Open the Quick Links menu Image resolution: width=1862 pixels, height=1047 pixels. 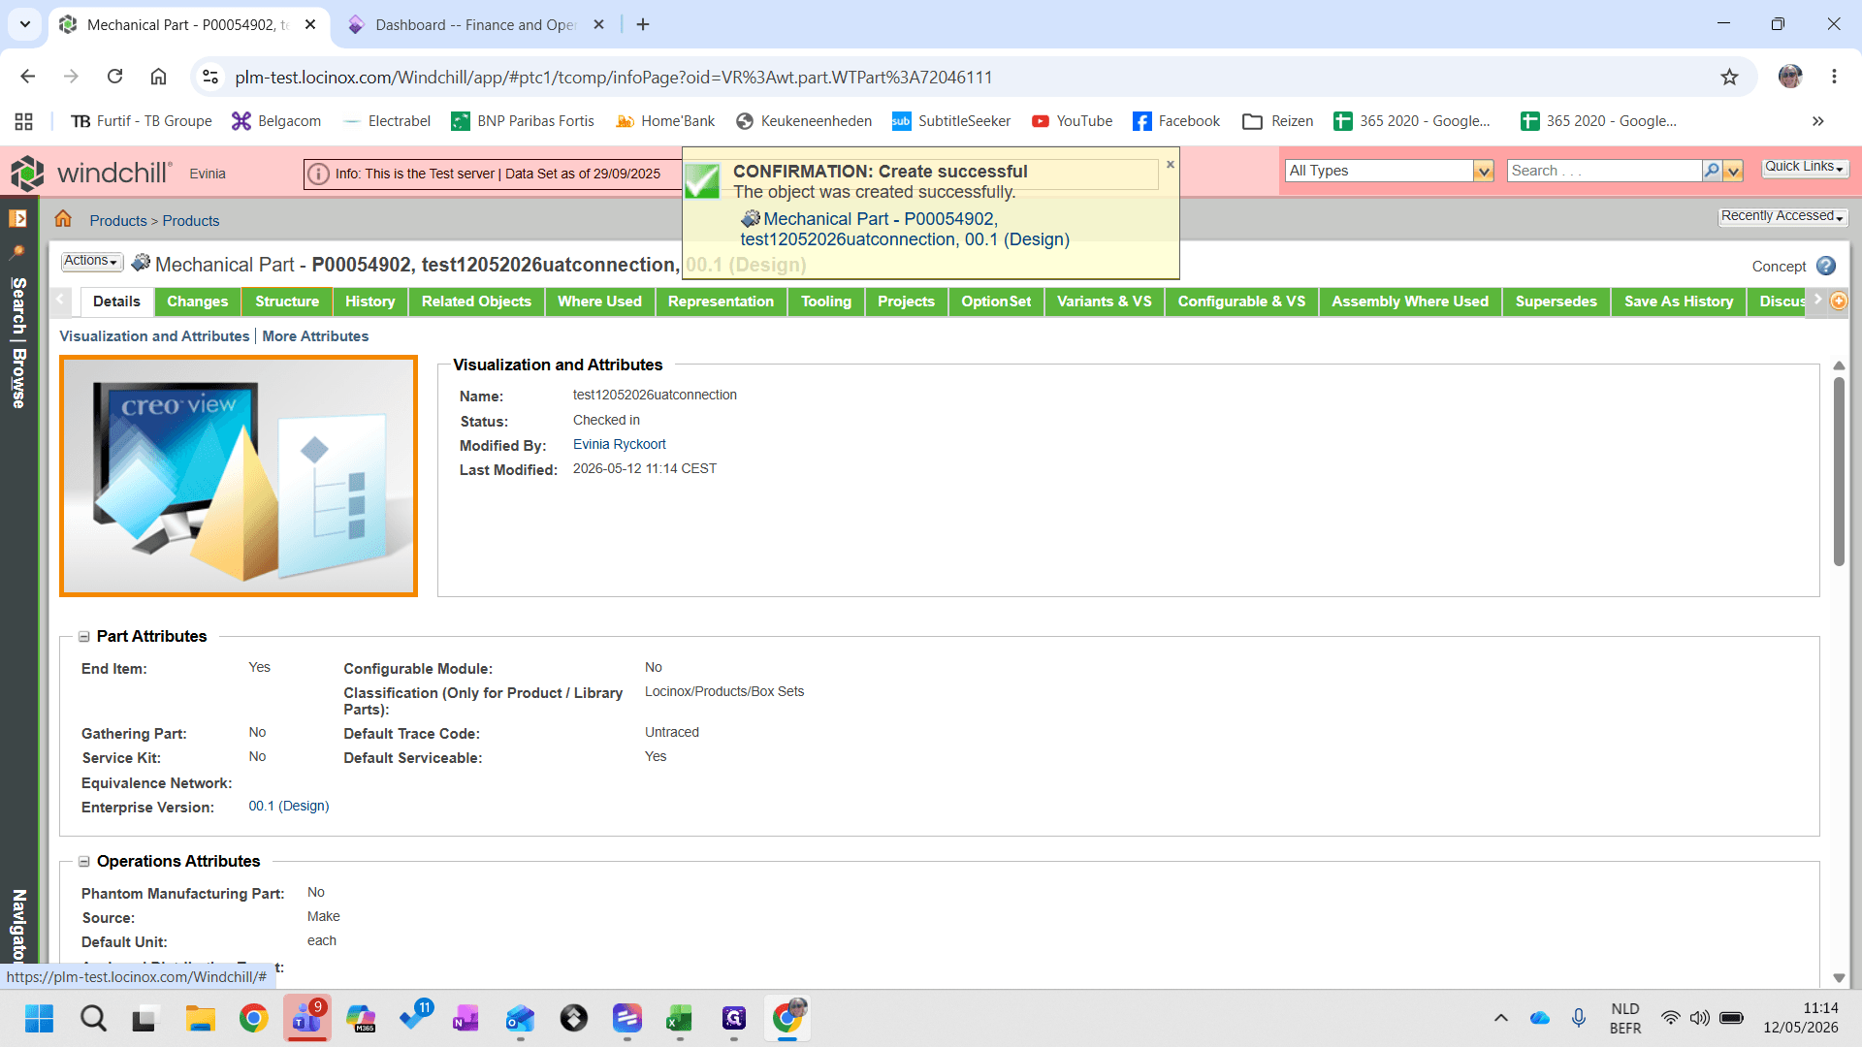point(1804,167)
